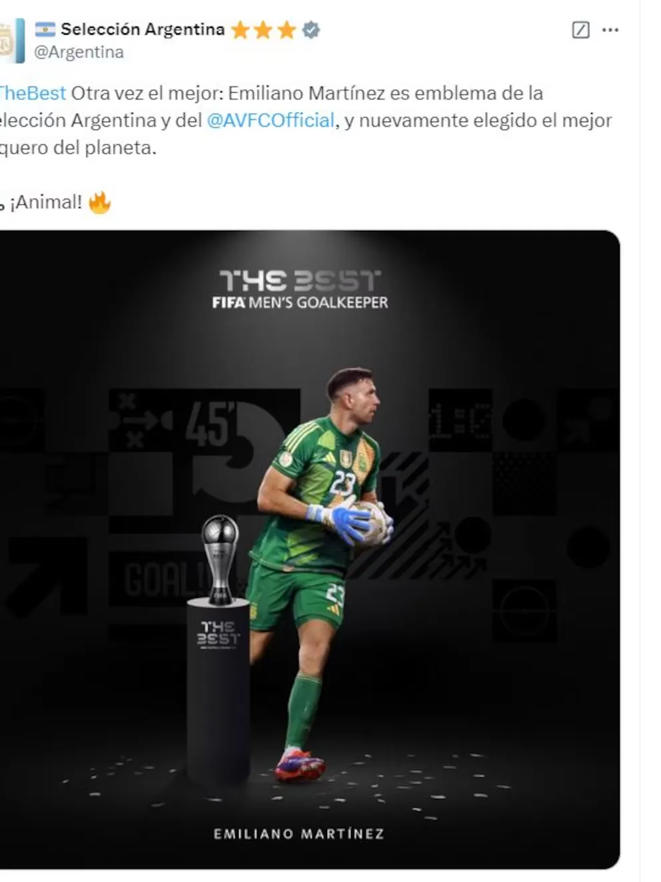Click the ¡Animal! text line
This screenshot has width=661, height=882.
pyautogui.click(x=45, y=202)
